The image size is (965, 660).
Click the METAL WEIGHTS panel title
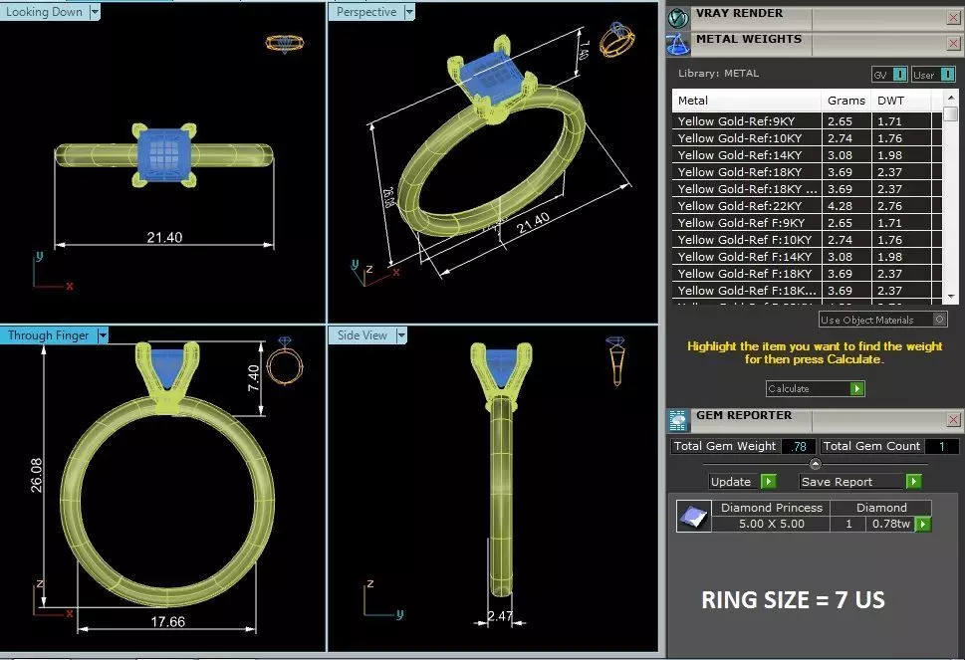coord(749,39)
